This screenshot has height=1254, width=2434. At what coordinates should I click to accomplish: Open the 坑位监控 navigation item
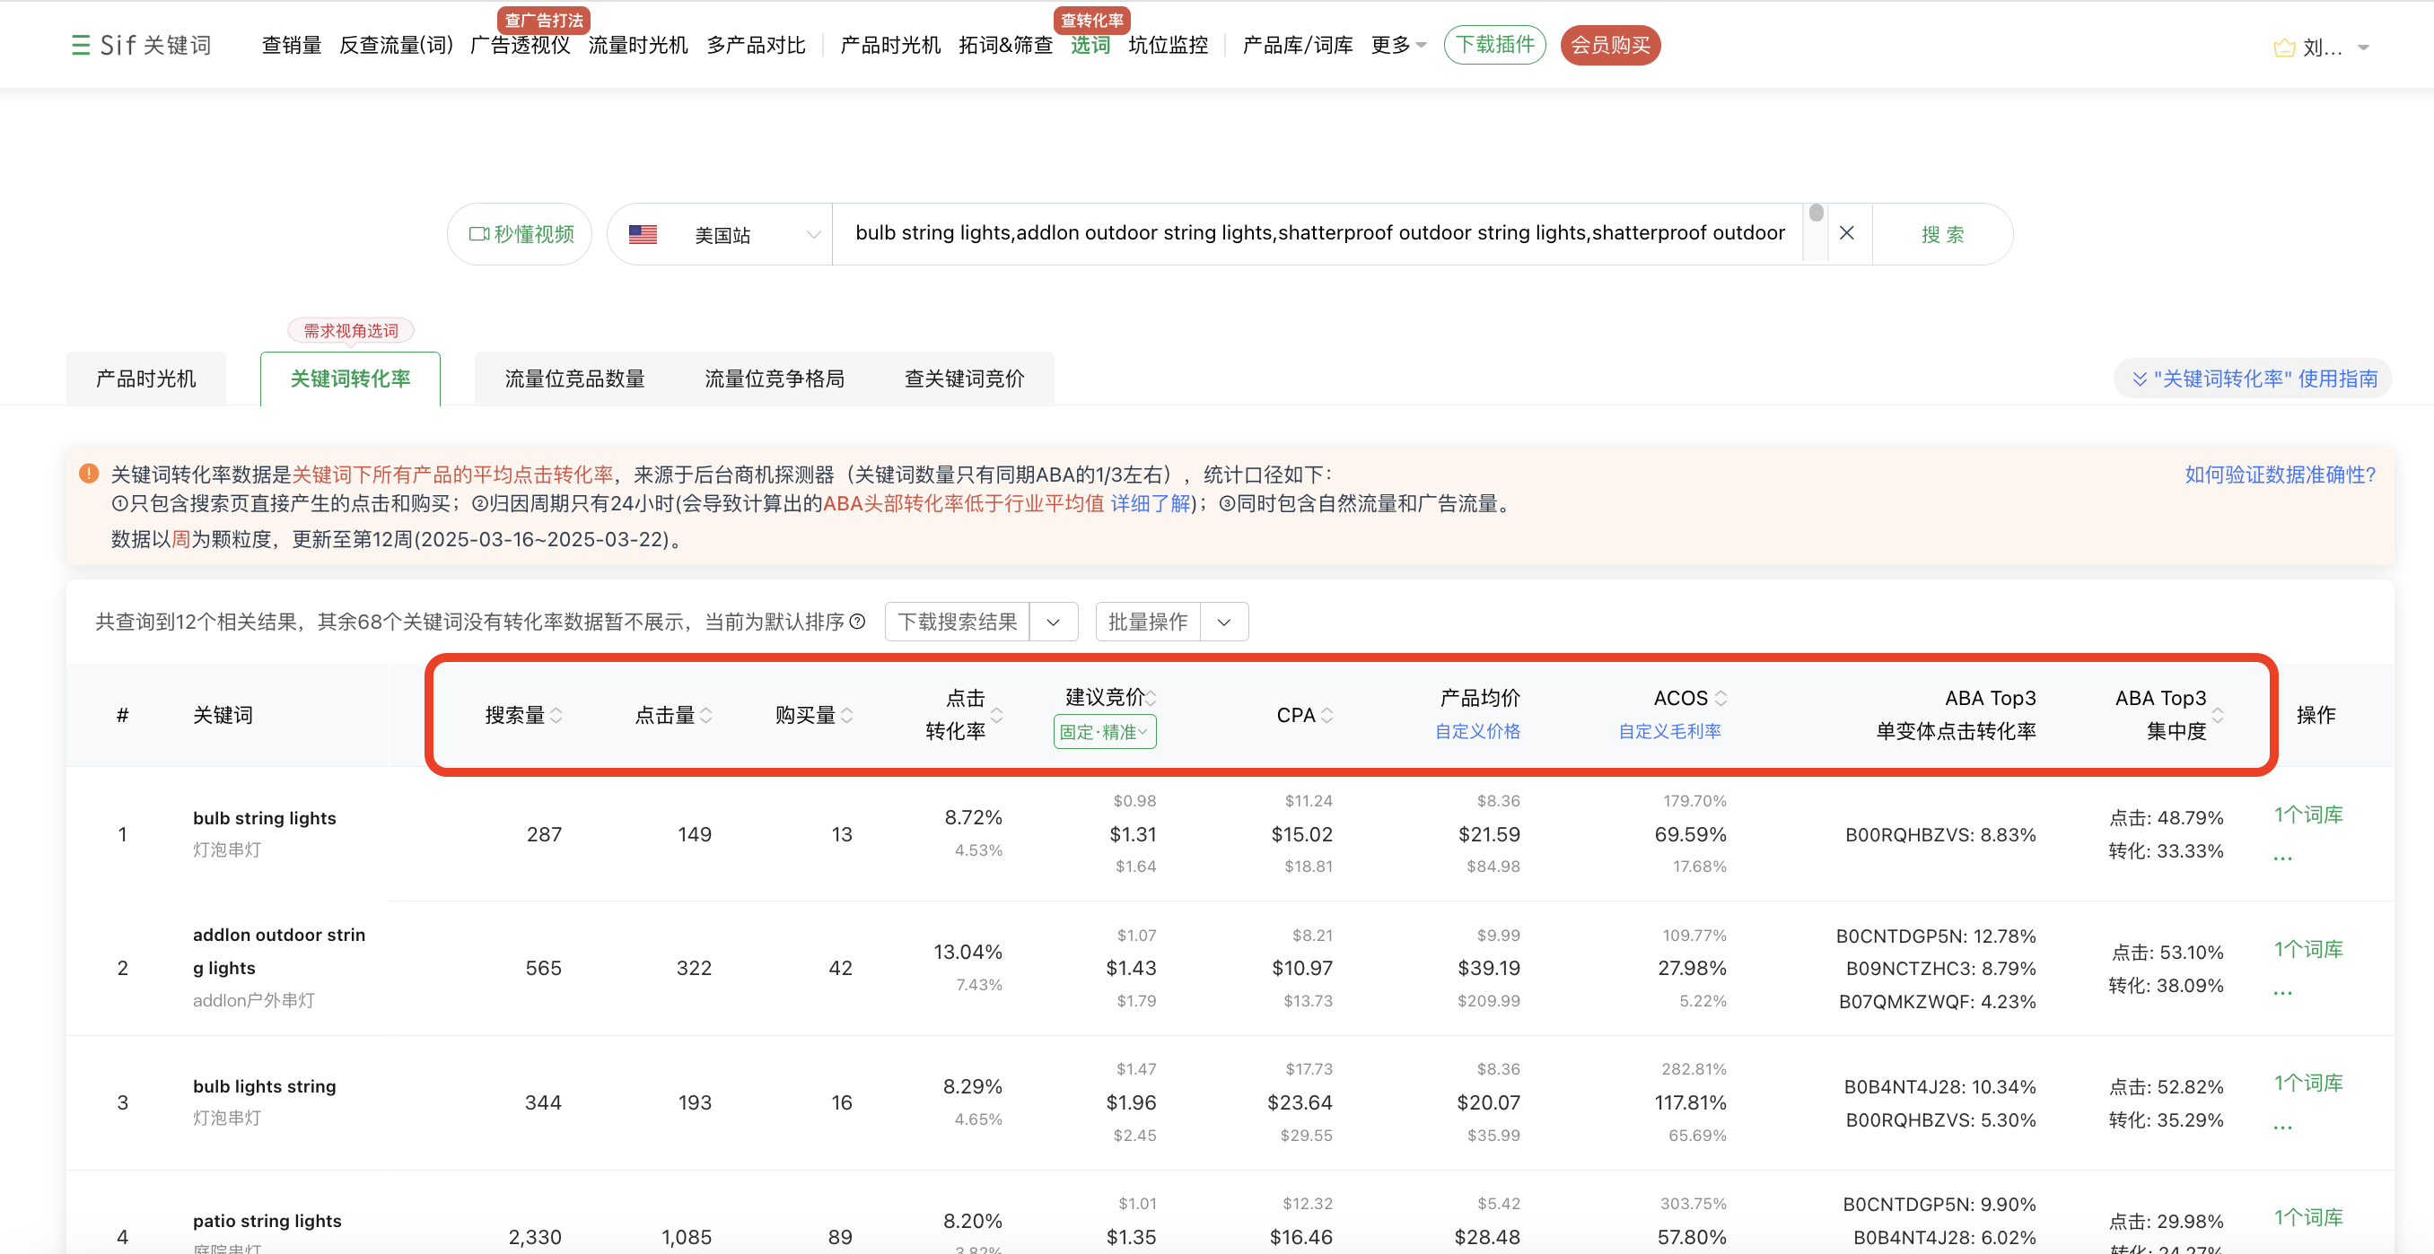pyautogui.click(x=1168, y=46)
